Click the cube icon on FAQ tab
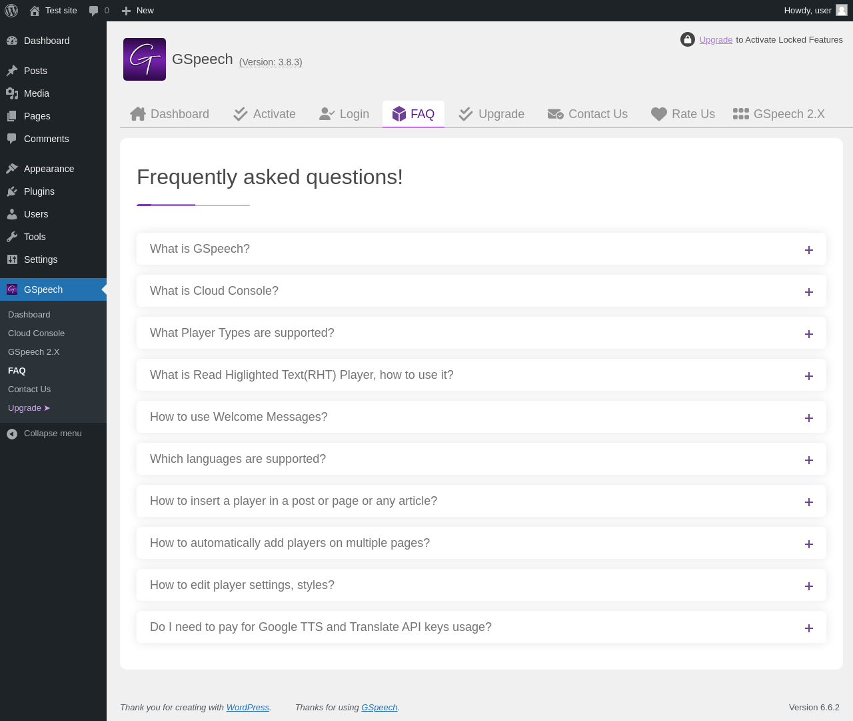Viewport: 853px width, 721px height. click(399, 114)
